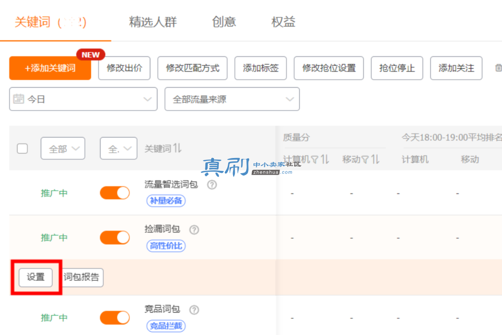The height and width of the screenshot is (335, 502).
Task: View 词包报告
Action: click(82, 278)
